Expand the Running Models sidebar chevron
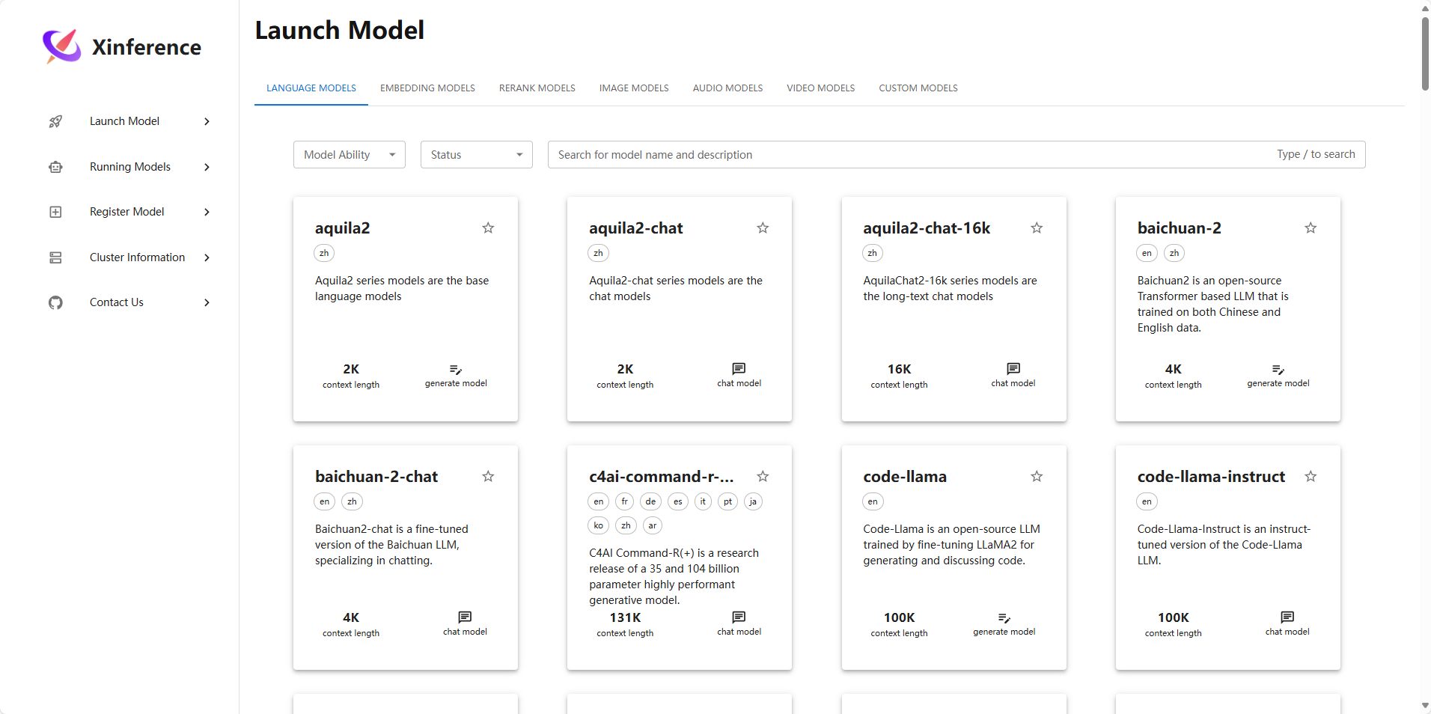The image size is (1431, 714). tap(207, 167)
